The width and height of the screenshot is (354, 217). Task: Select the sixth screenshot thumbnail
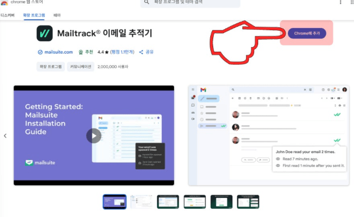[248, 202]
